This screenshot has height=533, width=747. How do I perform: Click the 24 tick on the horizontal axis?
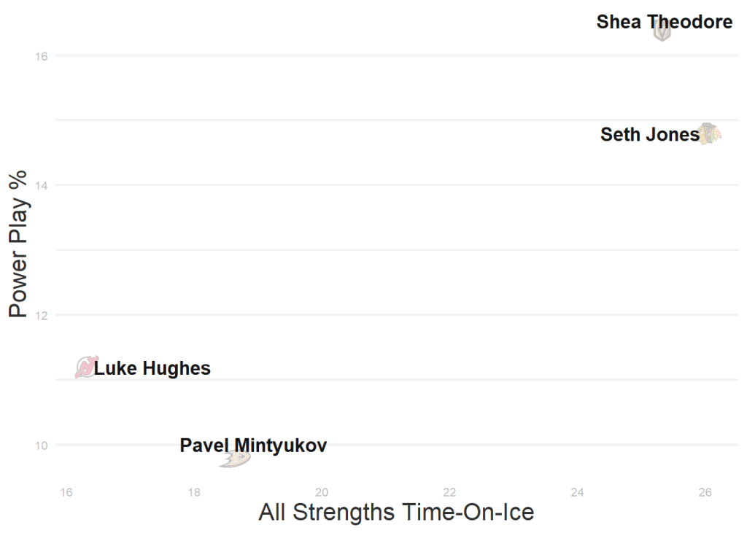pos(578,493)
